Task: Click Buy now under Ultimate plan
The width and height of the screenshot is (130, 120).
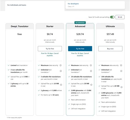Action: point(110,49)
